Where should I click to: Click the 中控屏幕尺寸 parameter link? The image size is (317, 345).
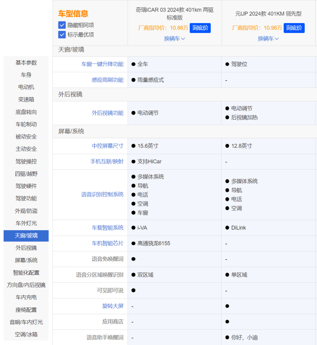(x=108, y=146)
